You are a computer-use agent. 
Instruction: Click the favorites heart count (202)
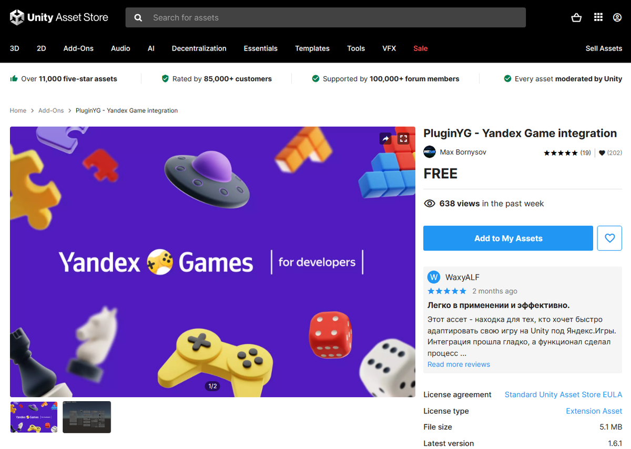click(610, 153)
